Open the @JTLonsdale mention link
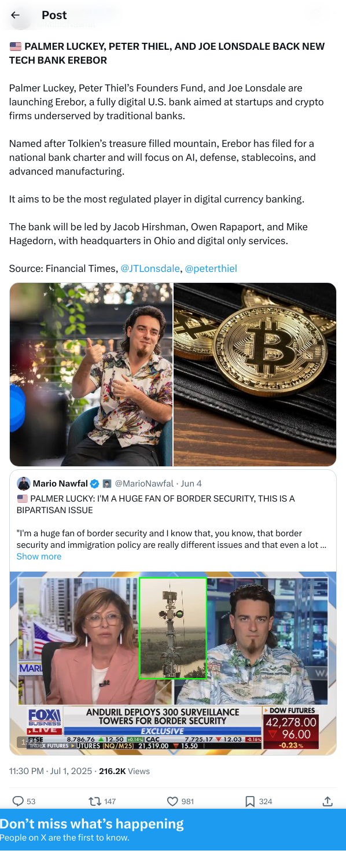This screenshot has width=346, height=851. 150,268
